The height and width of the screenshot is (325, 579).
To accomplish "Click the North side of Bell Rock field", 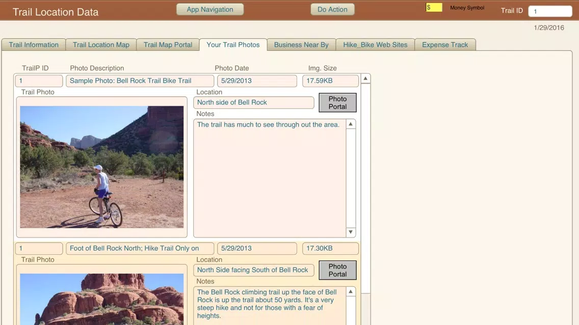I will pyautogui.click(x=254, y=102).
